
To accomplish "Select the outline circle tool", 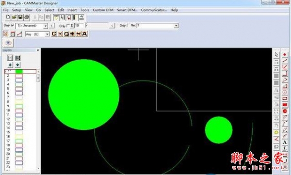I will click(x=285, y=92).
